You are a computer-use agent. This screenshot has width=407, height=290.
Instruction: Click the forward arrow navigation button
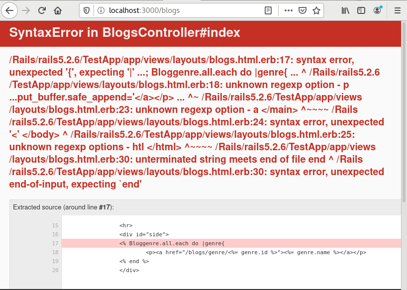pos(26,10)
